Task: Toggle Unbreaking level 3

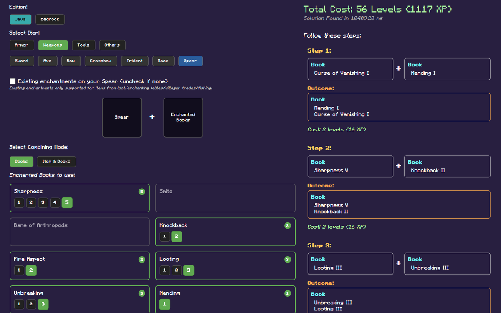Action: [x=43, y=304]
